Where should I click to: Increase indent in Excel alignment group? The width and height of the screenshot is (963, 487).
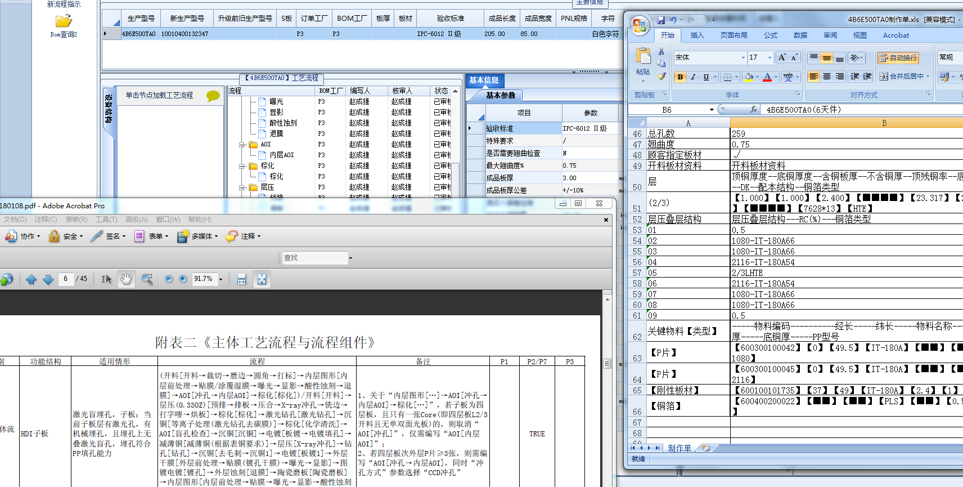click(x=867, y=77)
